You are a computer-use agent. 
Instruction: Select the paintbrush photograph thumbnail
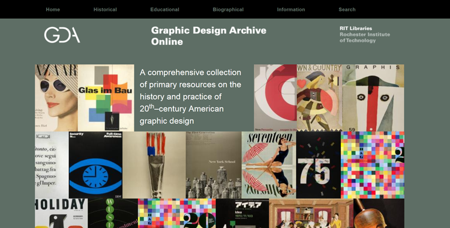pos(154,165)
